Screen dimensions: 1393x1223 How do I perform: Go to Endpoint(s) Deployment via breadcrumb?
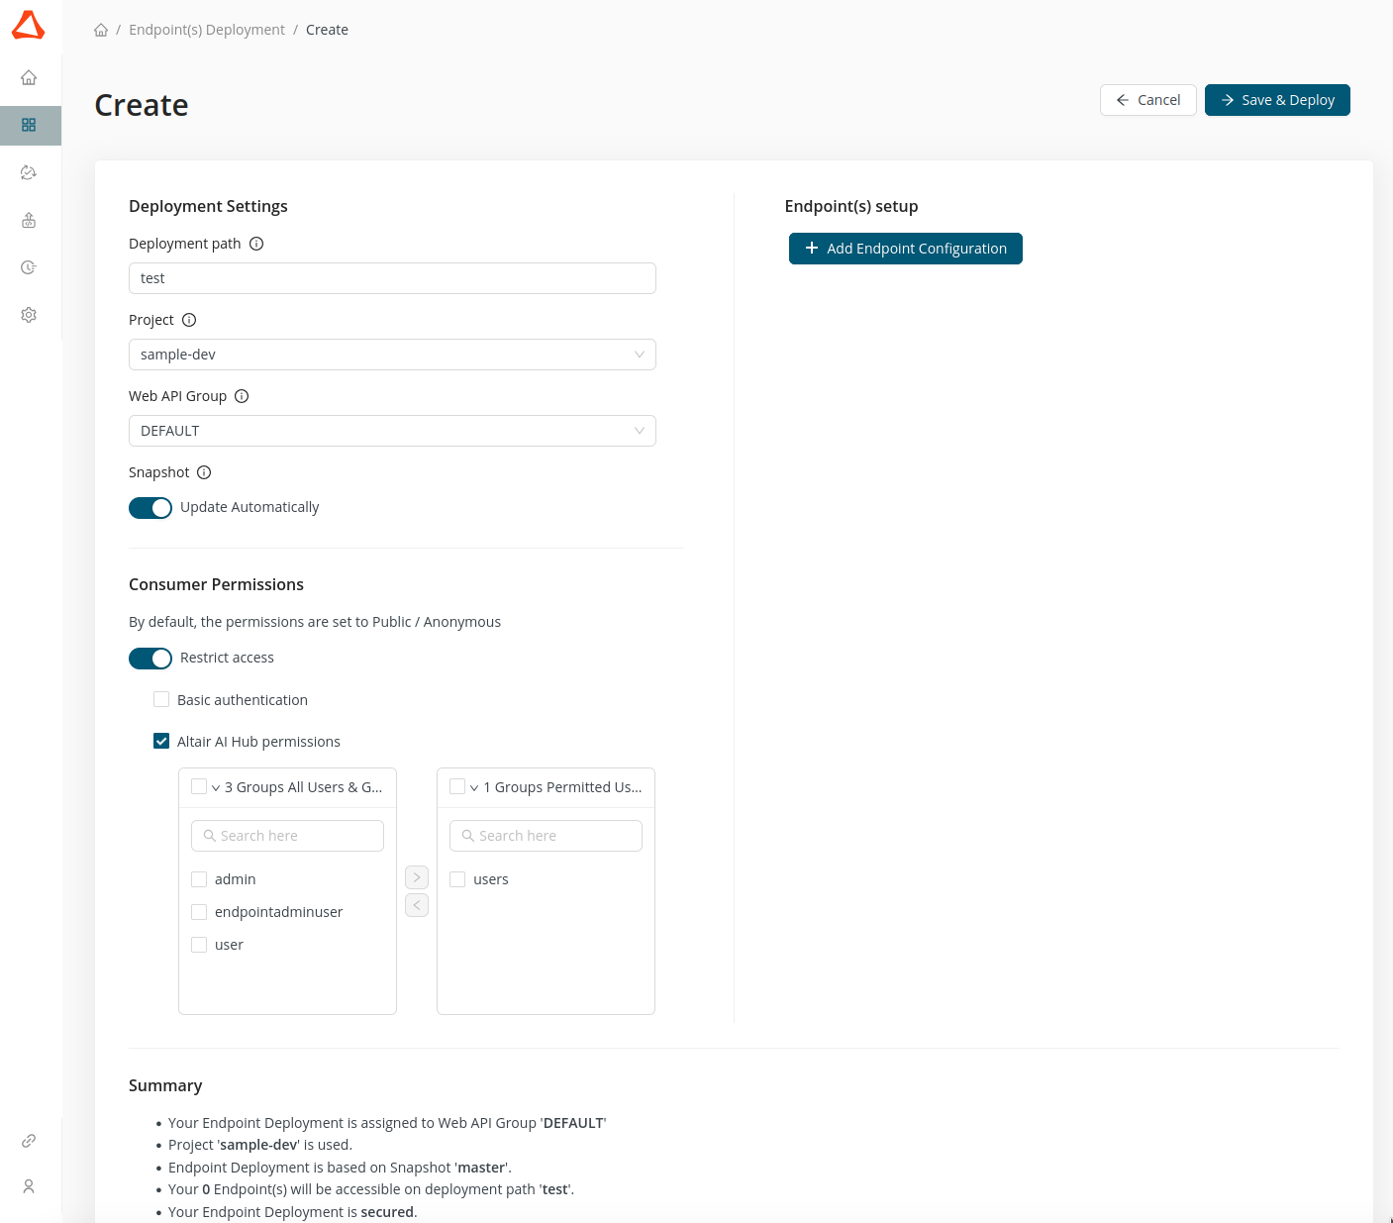pos(207,30)
